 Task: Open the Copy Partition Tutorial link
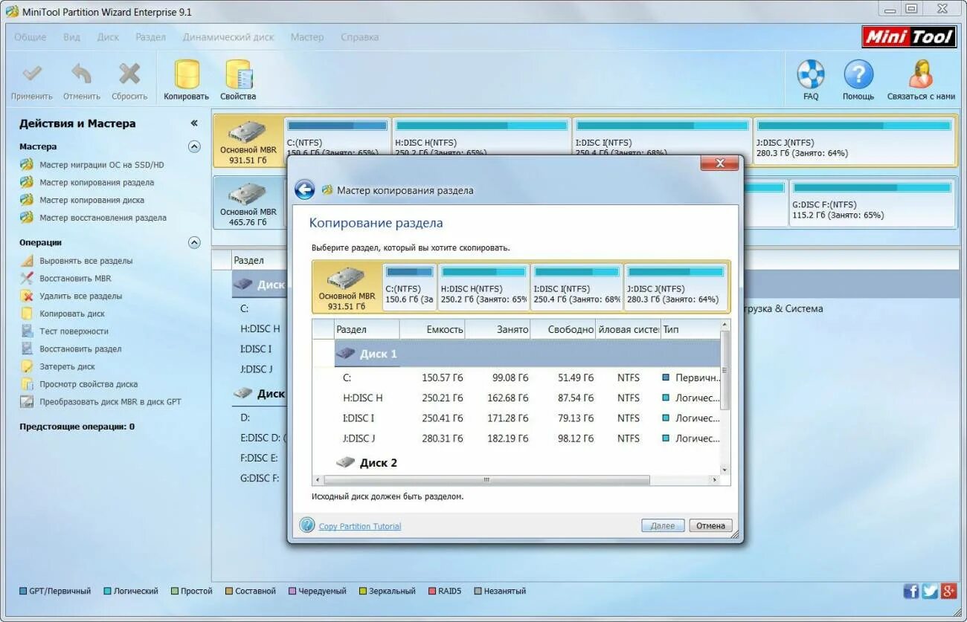click(x=360, y=526)
